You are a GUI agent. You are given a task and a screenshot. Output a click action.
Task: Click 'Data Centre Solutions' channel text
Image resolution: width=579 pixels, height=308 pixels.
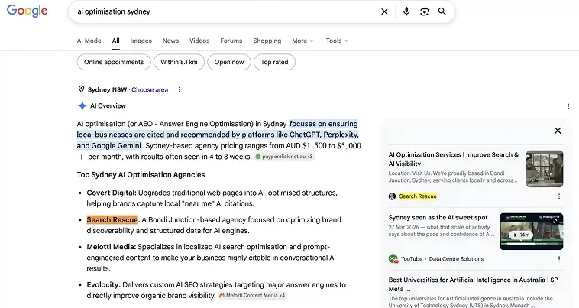pos(456,259)
